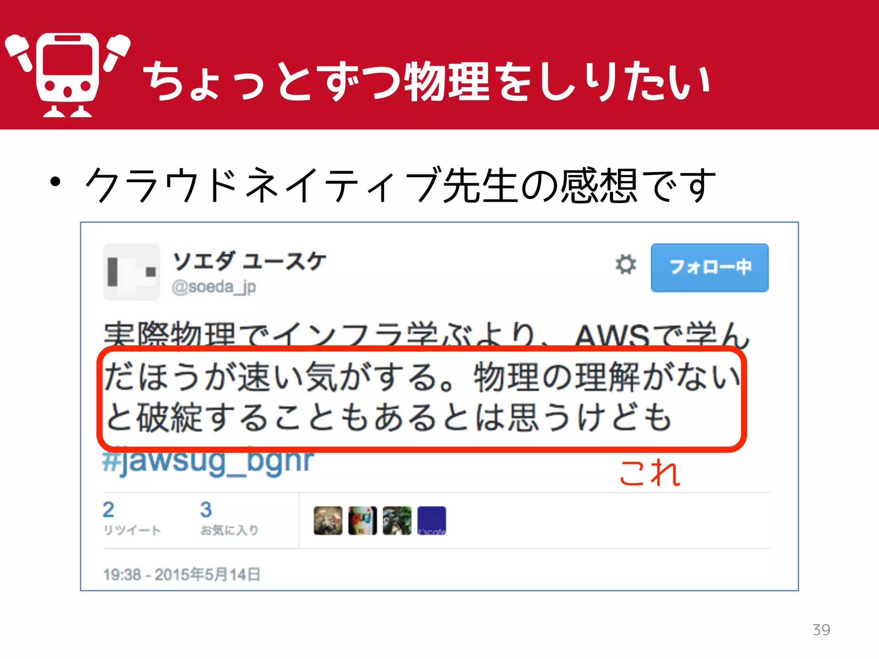
Task: Open the tweet settings gear icon
Action: (626, 264)
